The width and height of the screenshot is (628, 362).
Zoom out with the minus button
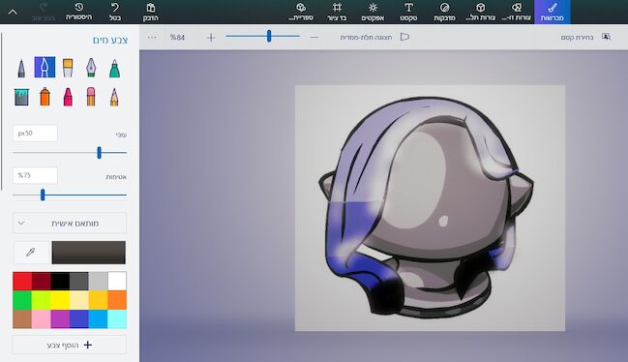pos(314,37)
